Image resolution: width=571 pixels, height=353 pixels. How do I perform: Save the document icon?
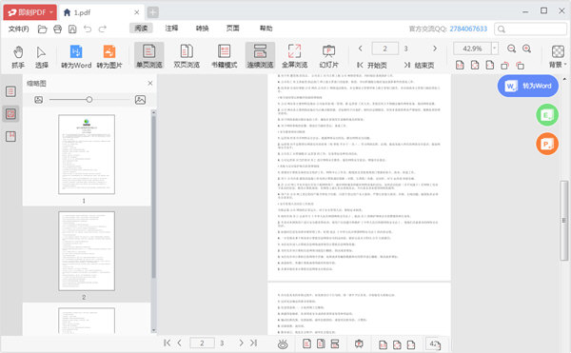(72, 29)
